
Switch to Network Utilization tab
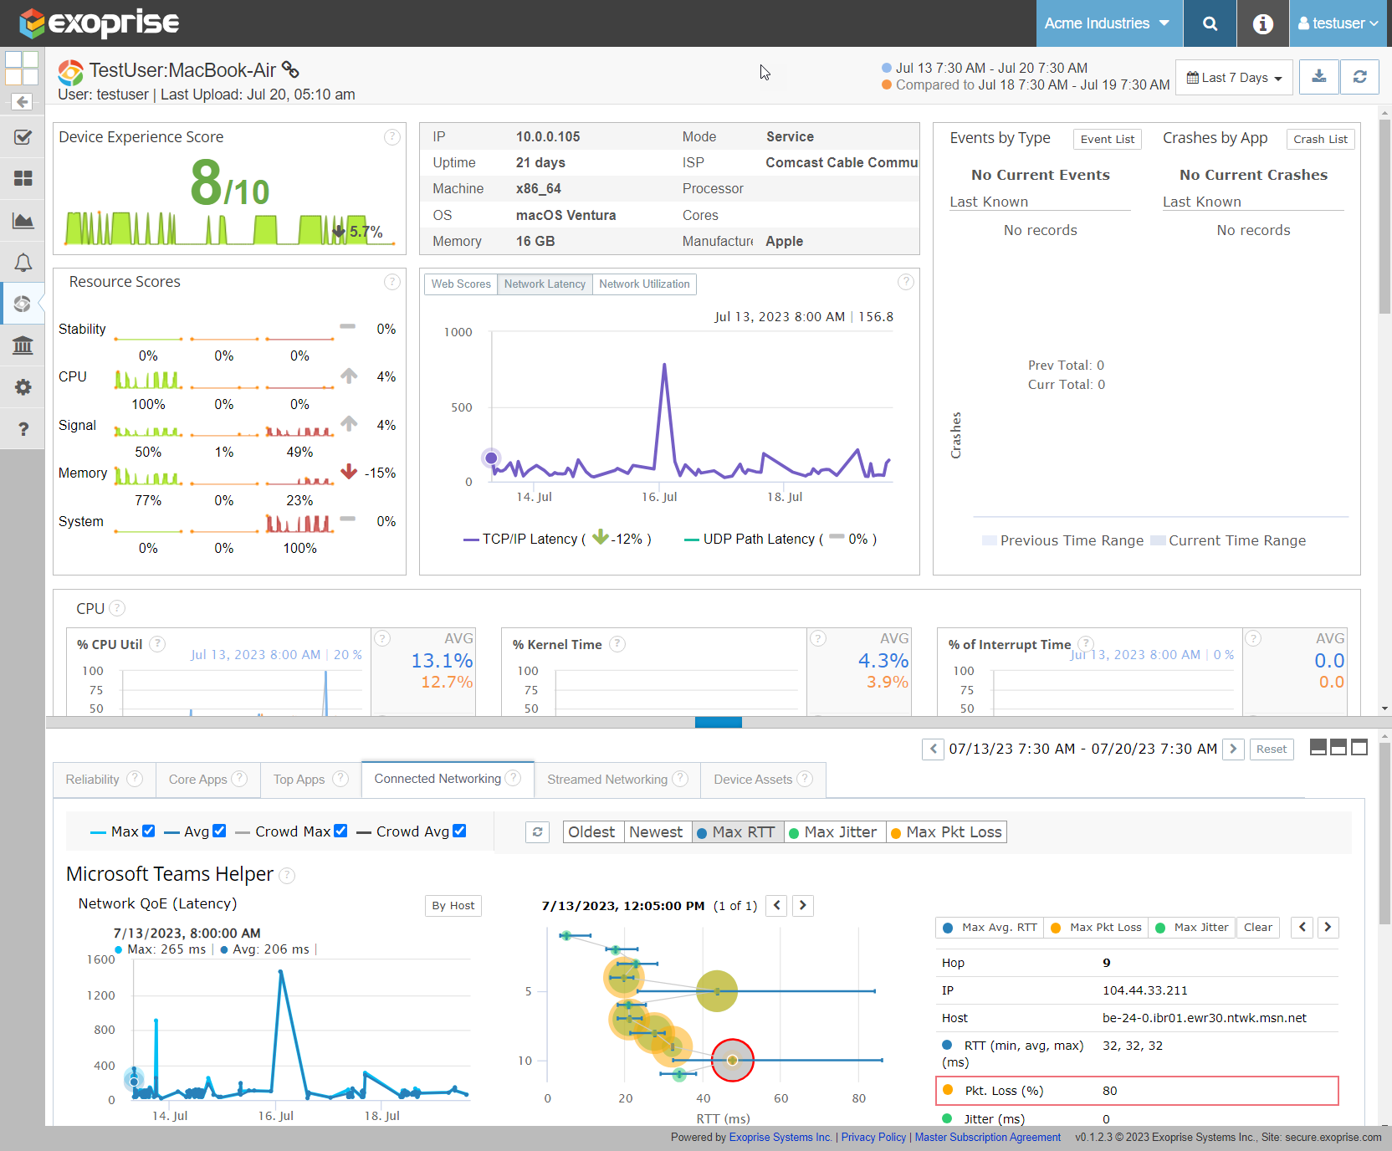point(644,284)
